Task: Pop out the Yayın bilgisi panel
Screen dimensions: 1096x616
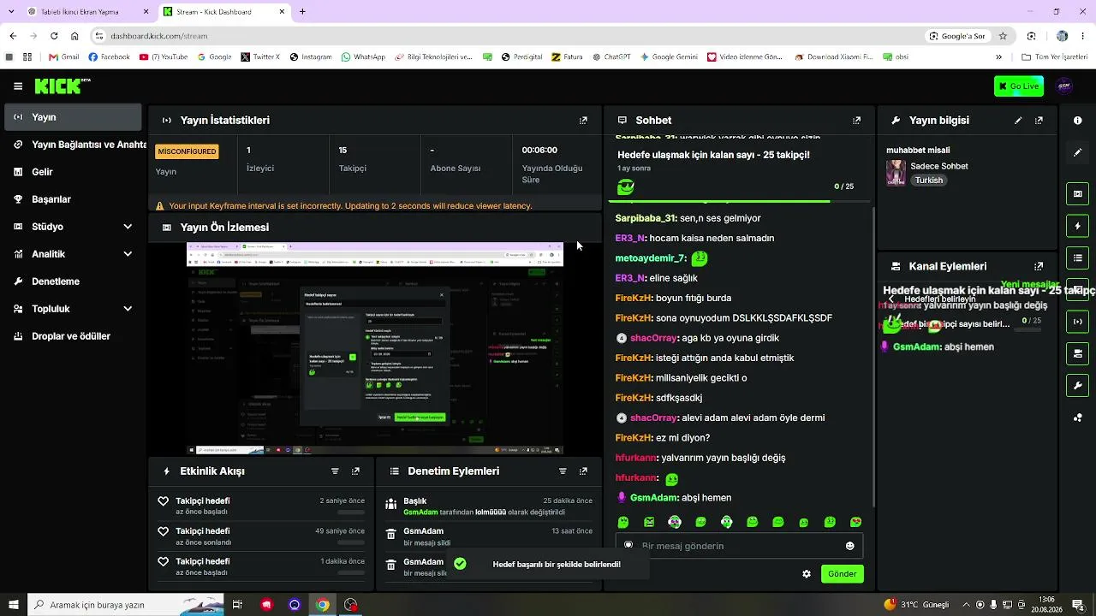Action: click(x=1039, y=121)
